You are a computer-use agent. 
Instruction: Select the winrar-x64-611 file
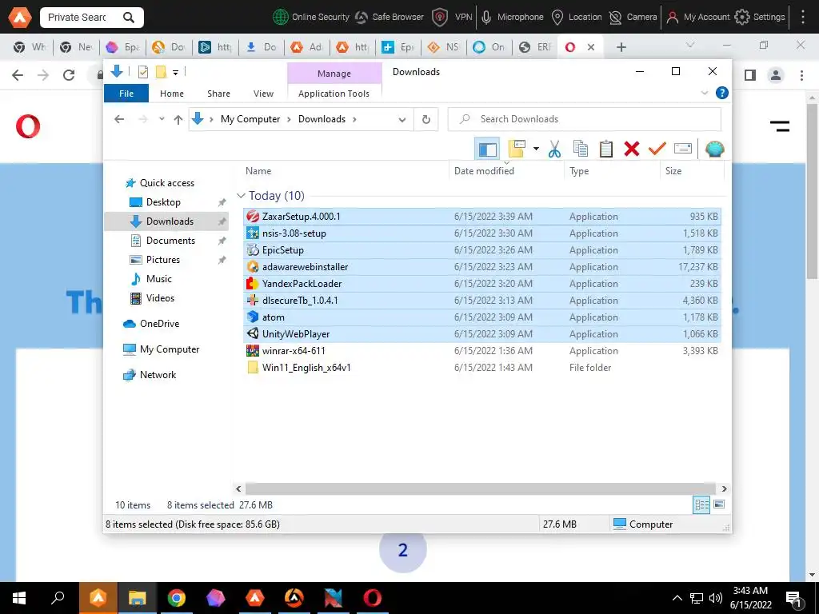click(x=481, y=351)
